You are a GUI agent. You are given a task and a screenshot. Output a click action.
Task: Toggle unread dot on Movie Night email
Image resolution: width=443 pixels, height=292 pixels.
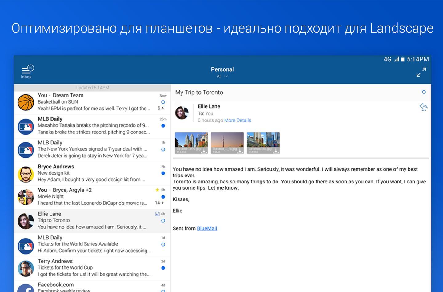click(163, 197)
